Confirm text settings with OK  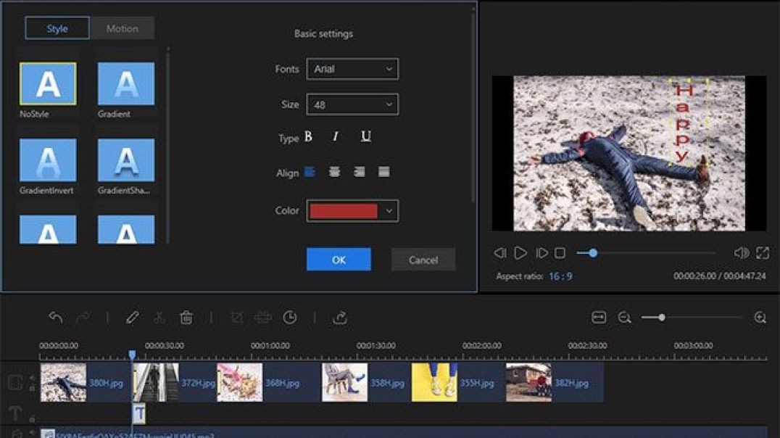[339, 260]
